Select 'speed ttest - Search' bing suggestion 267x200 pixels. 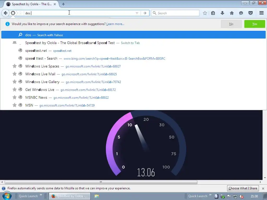[x=133, y=58]
